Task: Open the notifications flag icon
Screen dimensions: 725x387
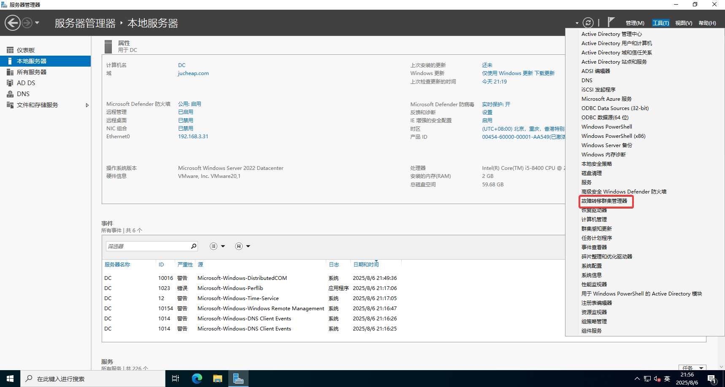Action: [x=611, y=22]
